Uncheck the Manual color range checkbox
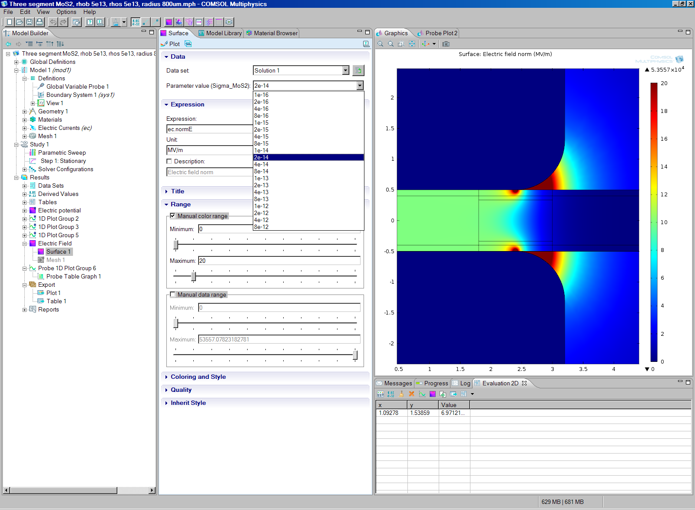Viewport: 695px width, 510px height. coord(173,216)
